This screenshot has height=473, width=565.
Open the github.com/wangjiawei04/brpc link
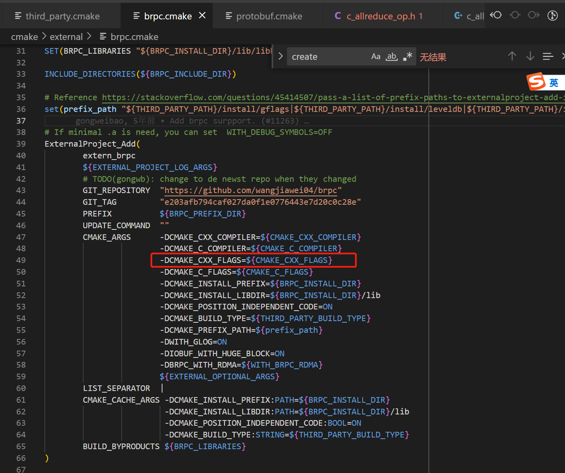pos(250,190)
